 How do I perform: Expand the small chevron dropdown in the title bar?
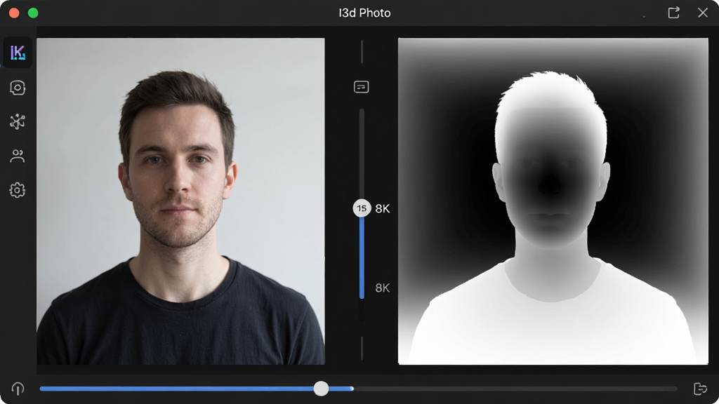(x=644, y=17)
